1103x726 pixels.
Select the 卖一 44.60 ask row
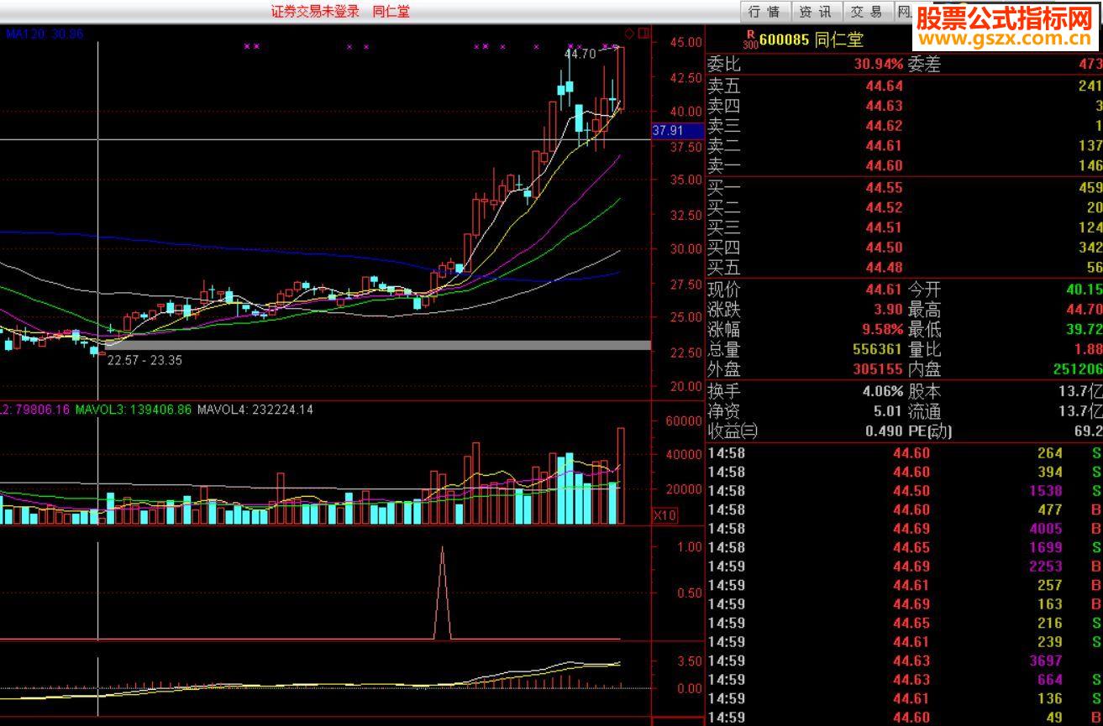pyautogui.click(x=905, y=166)
